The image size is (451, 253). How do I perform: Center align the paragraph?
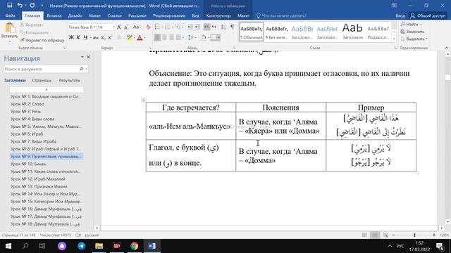[x=164, y=37]
